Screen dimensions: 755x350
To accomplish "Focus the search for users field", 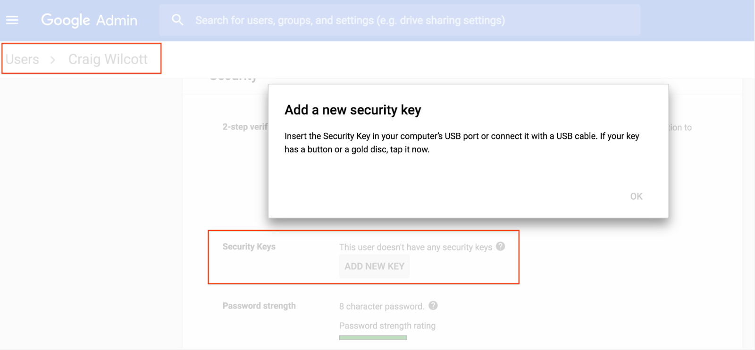I will 350,20.
